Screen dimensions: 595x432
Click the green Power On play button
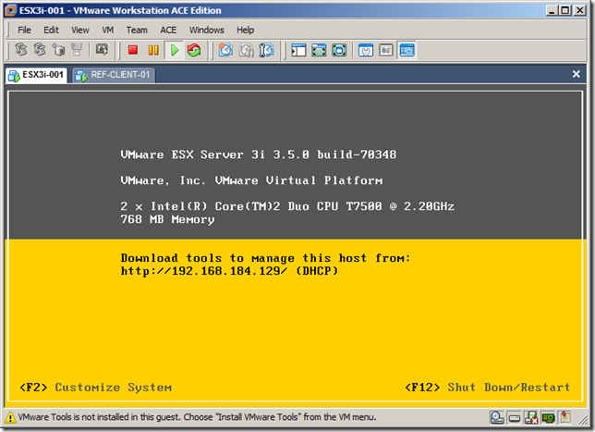(x=174, y=50)
